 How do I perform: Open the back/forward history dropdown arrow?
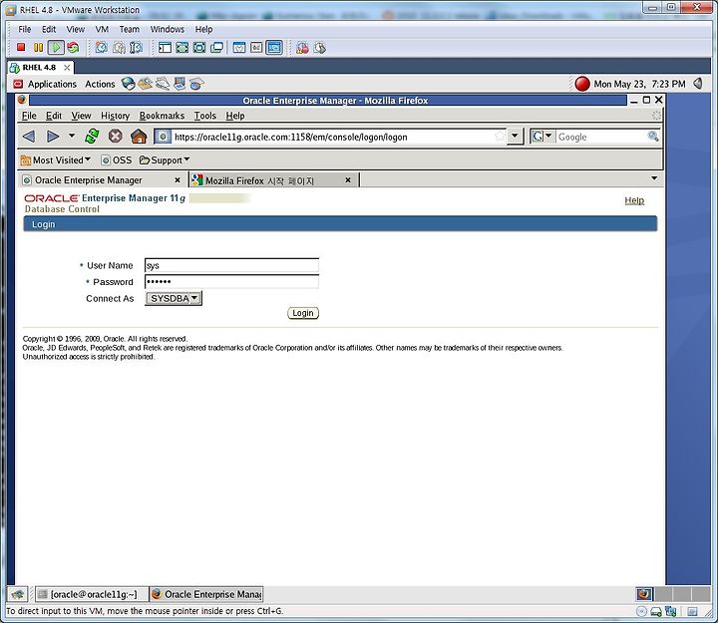[72, 136]
